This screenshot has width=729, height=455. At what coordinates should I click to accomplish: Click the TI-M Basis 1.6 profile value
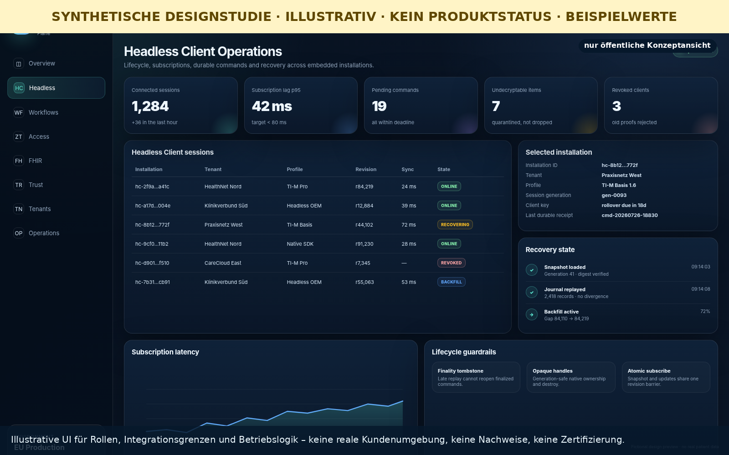[619, 185]
